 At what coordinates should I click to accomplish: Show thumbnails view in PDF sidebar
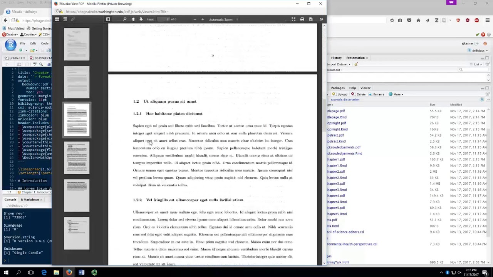(57, 19)
